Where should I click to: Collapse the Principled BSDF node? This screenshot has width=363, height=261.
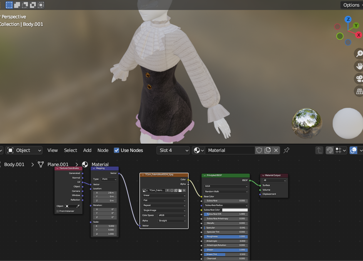pos(205,175)
